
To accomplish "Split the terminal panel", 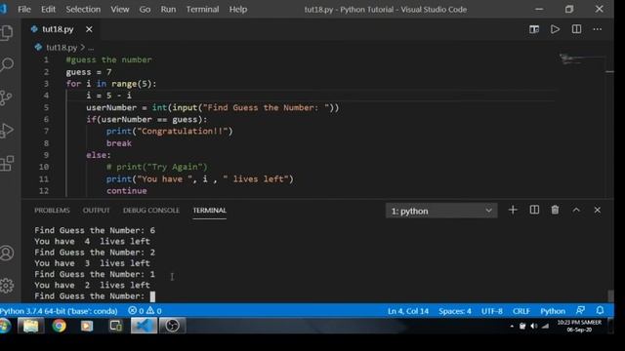I will tap(534, 211).
